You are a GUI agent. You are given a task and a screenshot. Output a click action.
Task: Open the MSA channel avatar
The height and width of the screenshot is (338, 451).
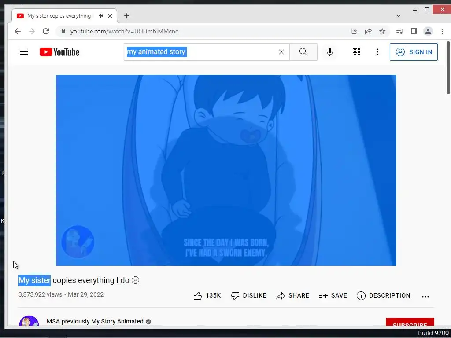[29, 321]
